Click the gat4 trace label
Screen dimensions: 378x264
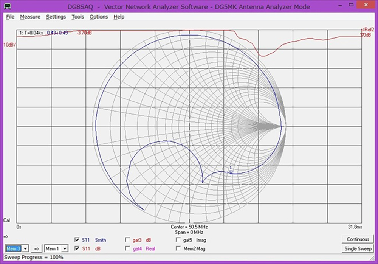click(137, 248)
